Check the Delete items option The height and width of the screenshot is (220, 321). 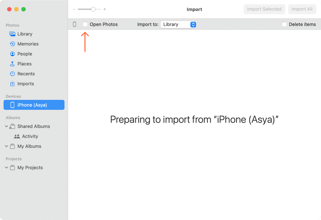[284, 24]
